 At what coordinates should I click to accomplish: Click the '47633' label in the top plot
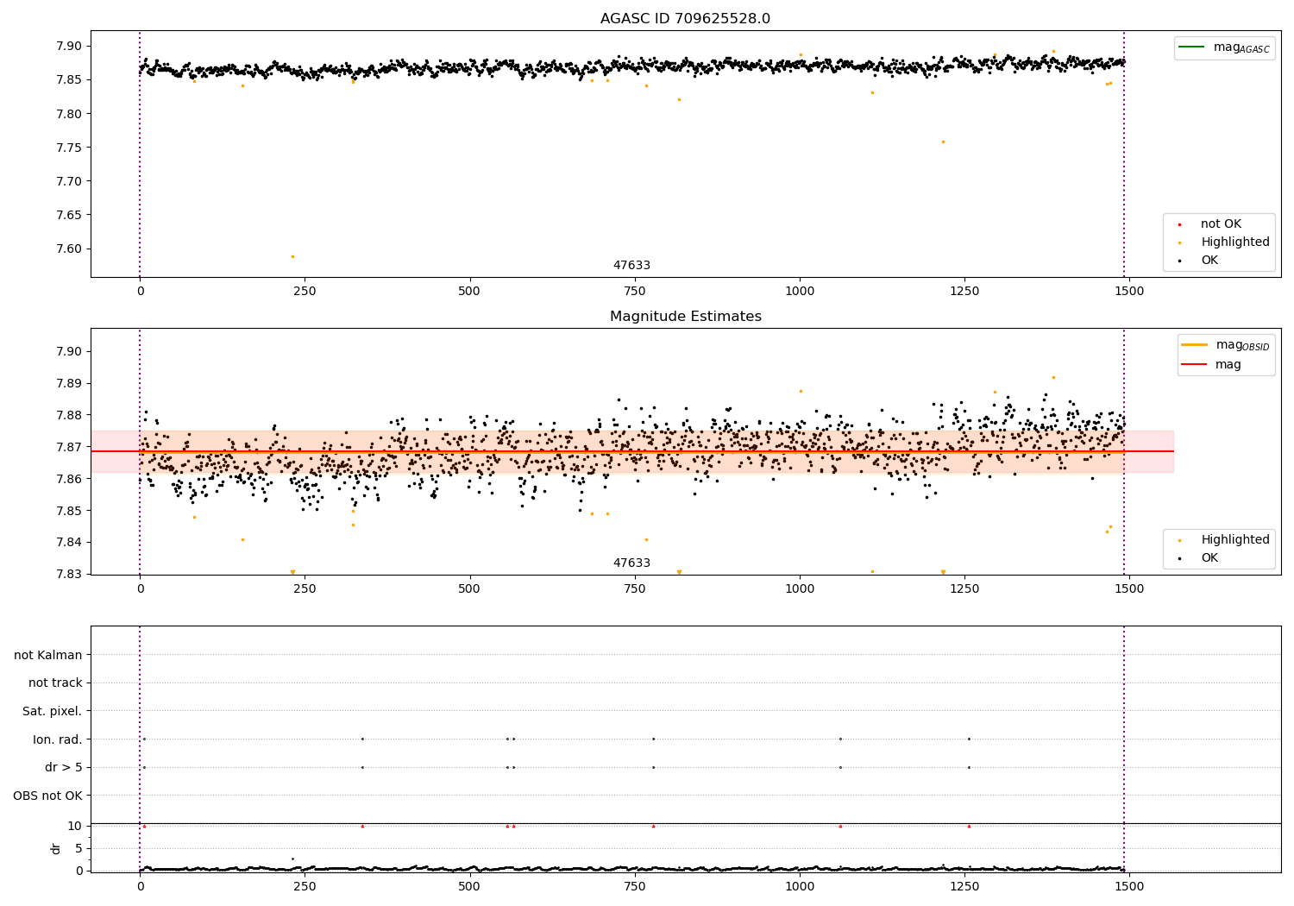pyautogui.click(x=631, y=266)
